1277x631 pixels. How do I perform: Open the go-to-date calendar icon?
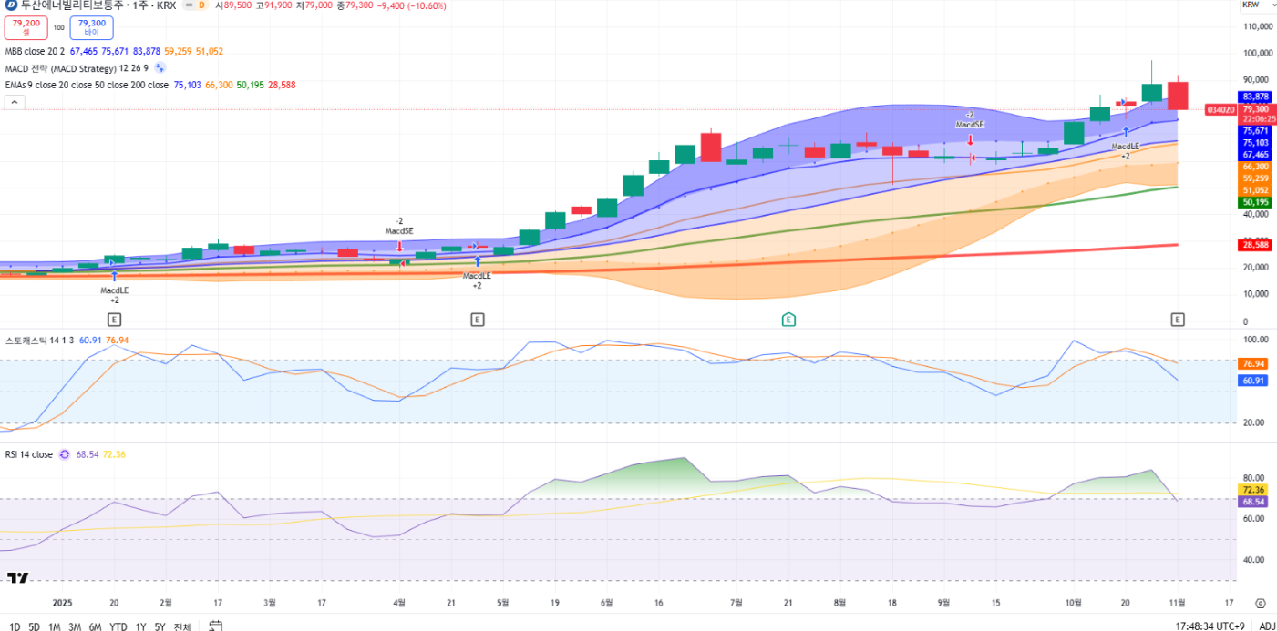tap(216, 626)
